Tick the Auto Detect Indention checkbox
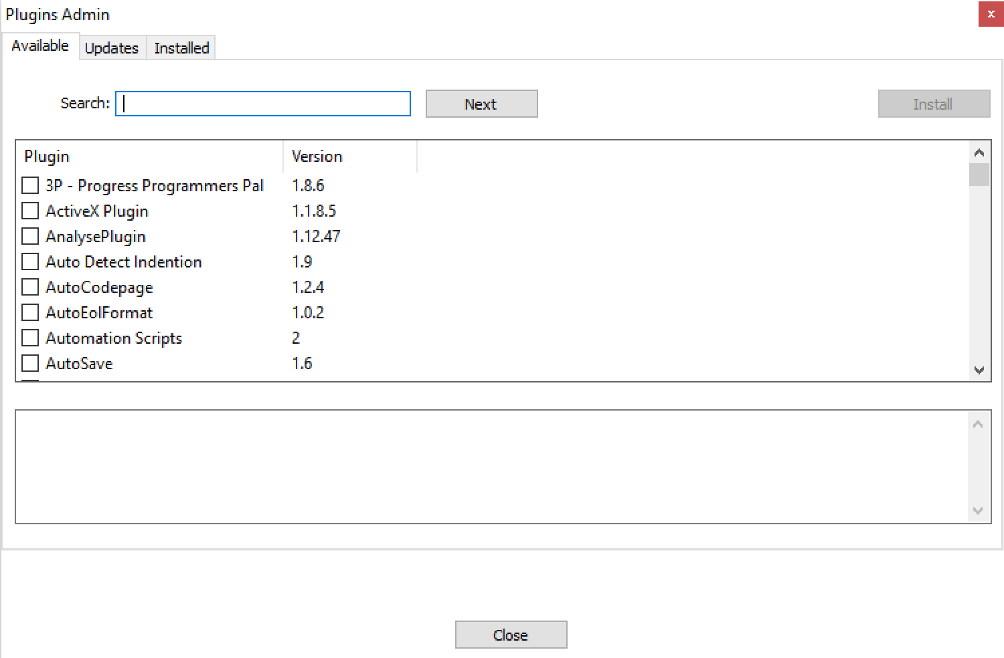This screenshot has width=1004, height=658. coord(30,261)
